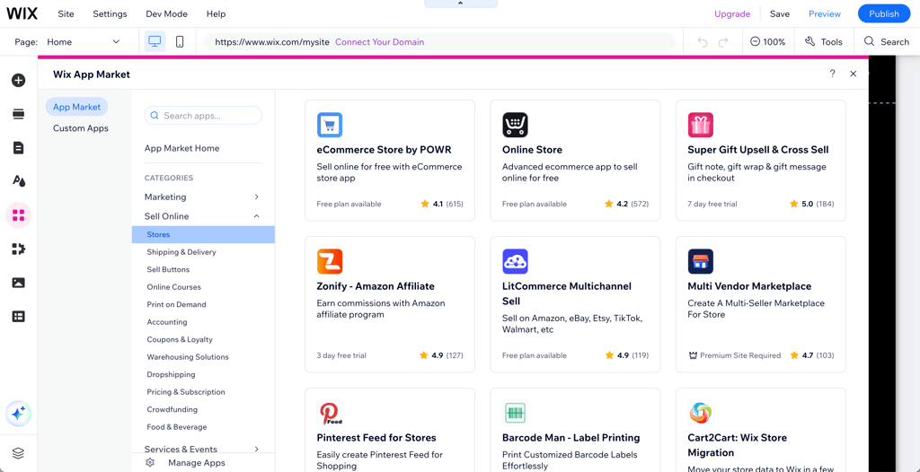
Task: Open the Dev Mode menu
Action: (x=166, y=13)
